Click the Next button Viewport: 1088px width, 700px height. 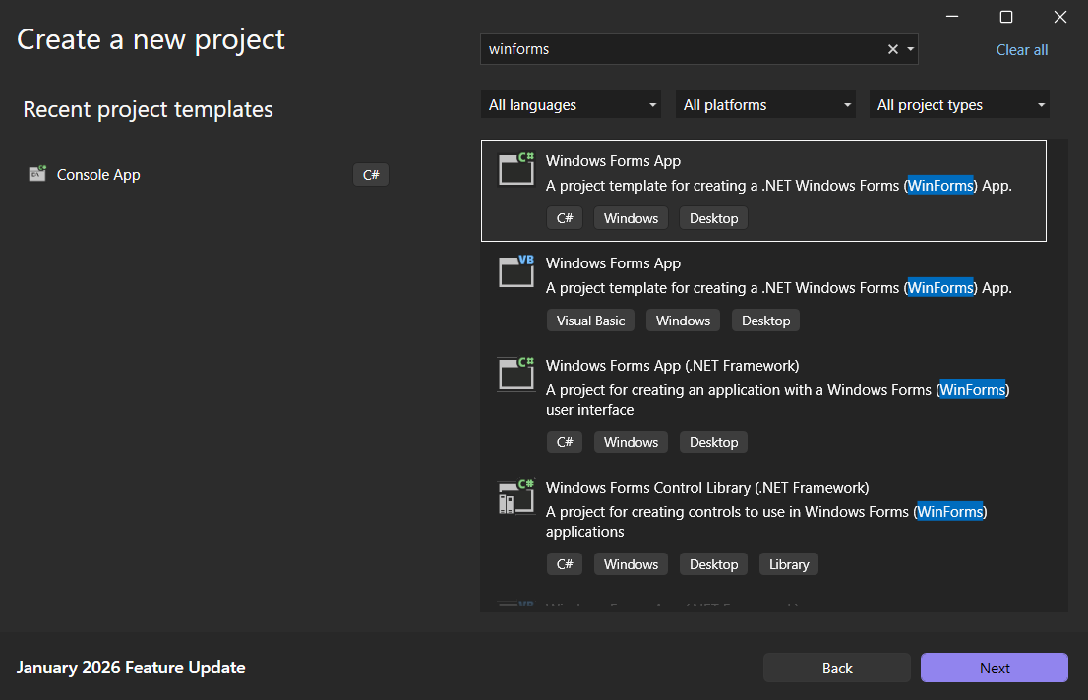(994, 668)
